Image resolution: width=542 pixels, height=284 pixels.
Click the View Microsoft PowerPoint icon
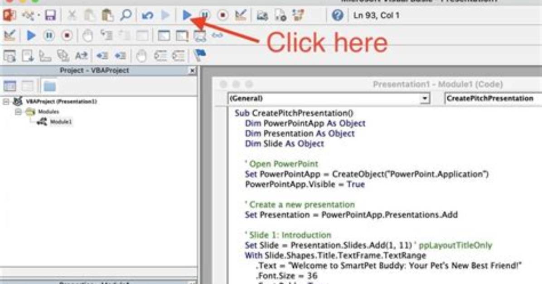click(10, 15)
